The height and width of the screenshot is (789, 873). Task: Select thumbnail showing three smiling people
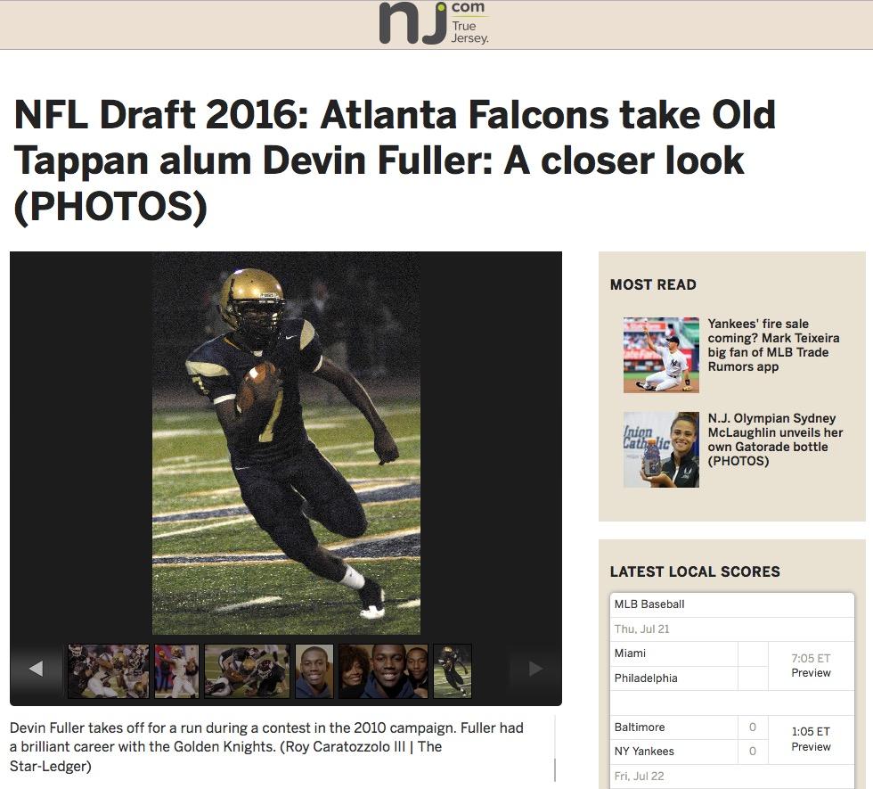coord(383,670)
